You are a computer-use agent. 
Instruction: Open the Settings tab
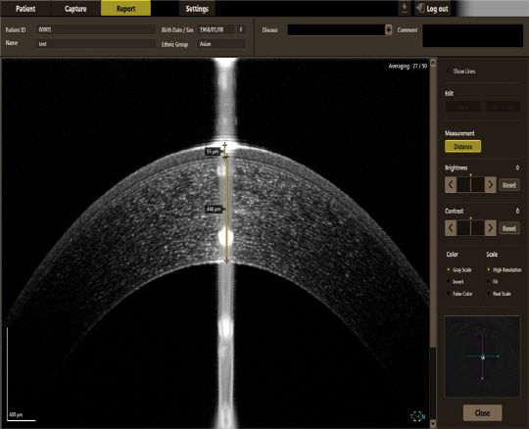(197, 9)
